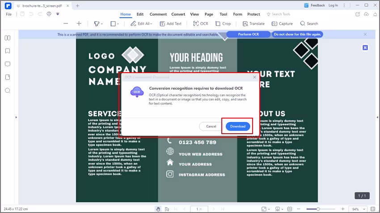Open the Convert tab

[x=178, y=14]
